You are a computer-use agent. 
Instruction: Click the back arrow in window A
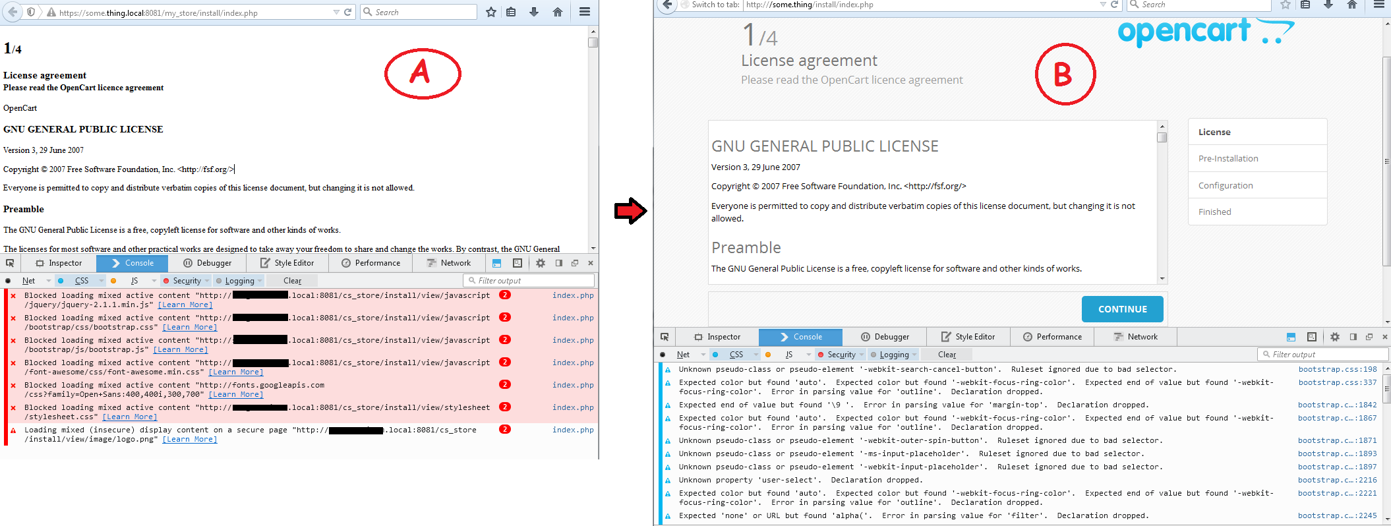pyautogui.click(x=13, y=12)
